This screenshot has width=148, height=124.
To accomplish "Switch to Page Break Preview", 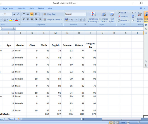I will click(117, 123).
